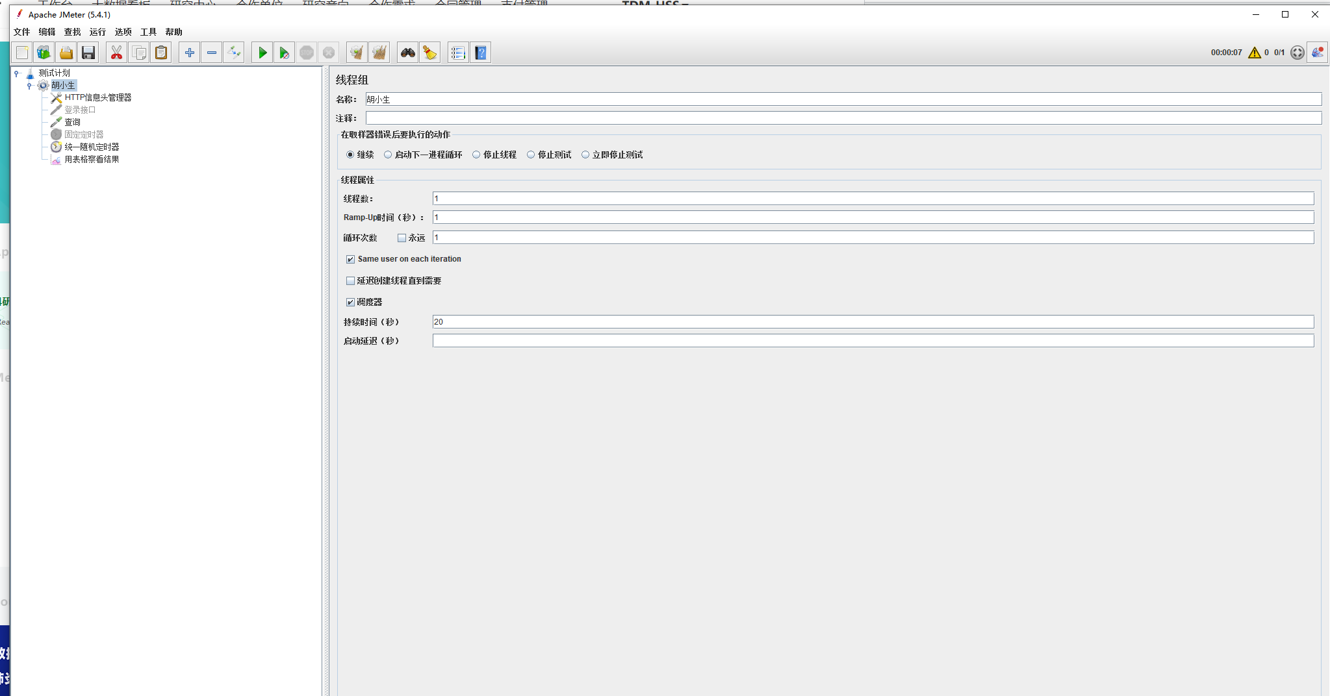
Task: Start test with no pauses icon
Action: (285, 53)
